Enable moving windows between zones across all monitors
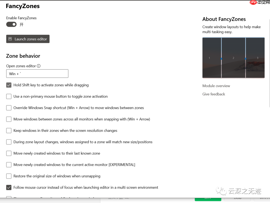This screenshot has width=270, height=203. tap(9, 119)
